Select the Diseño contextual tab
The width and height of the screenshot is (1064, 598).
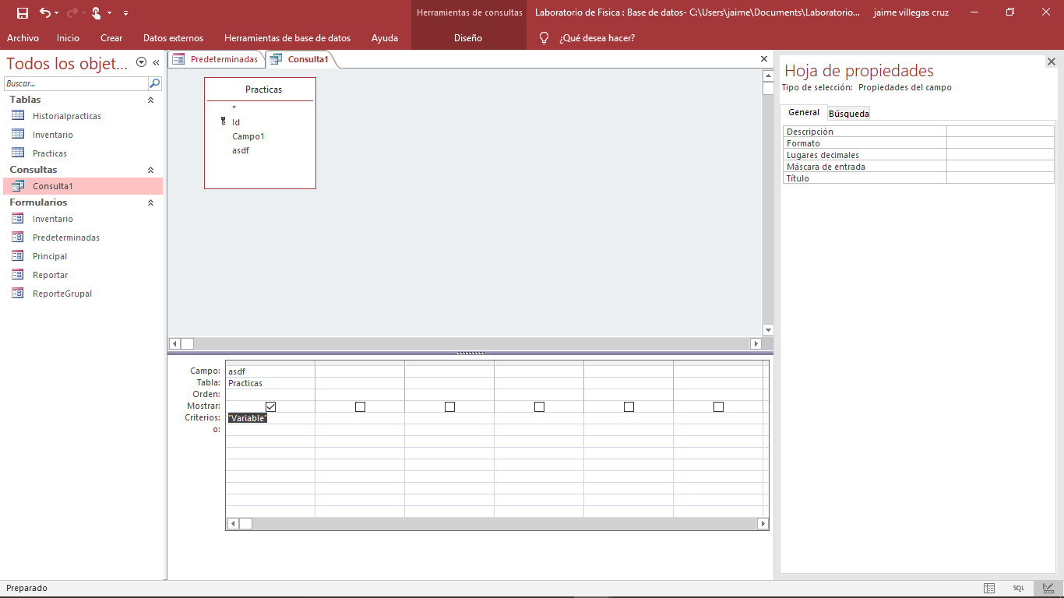coord(468,38)
